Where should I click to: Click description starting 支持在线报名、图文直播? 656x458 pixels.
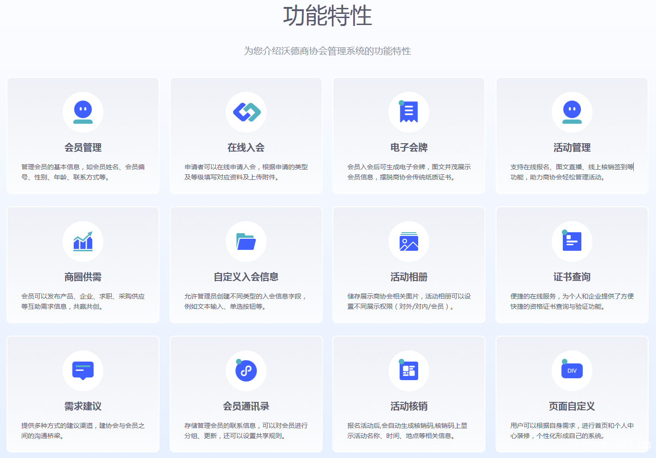click(572, 172)
